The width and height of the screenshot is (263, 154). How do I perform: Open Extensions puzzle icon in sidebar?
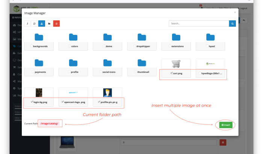point(14,53)
